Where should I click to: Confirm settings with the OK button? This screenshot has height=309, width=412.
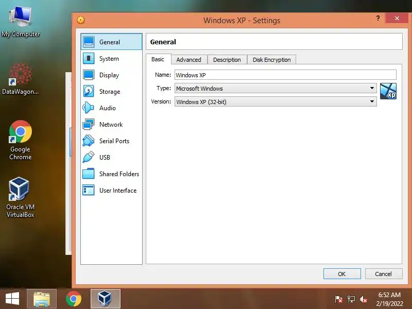click(x=342, y=274)
